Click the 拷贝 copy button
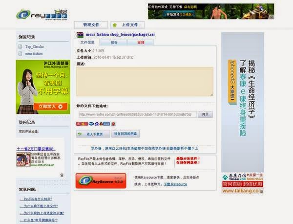Screen dimensions: 293x224 (x=205, y=114)
